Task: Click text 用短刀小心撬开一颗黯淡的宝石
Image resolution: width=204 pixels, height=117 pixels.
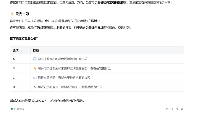Action: pos(58,87)
